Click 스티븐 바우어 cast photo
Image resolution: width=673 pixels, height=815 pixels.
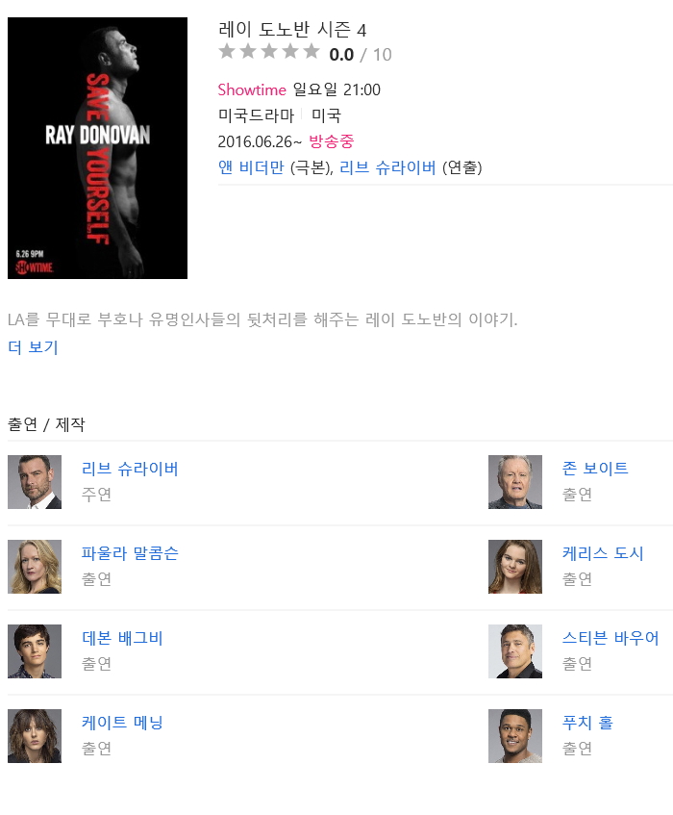pos(515,651)
